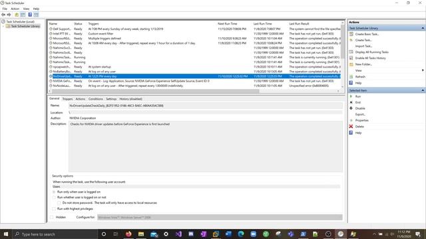Click Create Basic Task icon in Actions
The image size is (426, 239).
[x=351, y=34]
